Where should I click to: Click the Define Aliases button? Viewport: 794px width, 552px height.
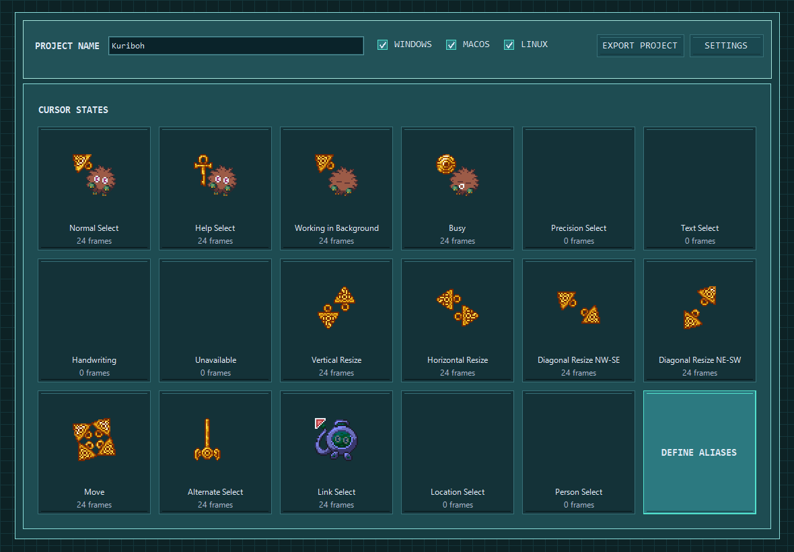point(699,452)
